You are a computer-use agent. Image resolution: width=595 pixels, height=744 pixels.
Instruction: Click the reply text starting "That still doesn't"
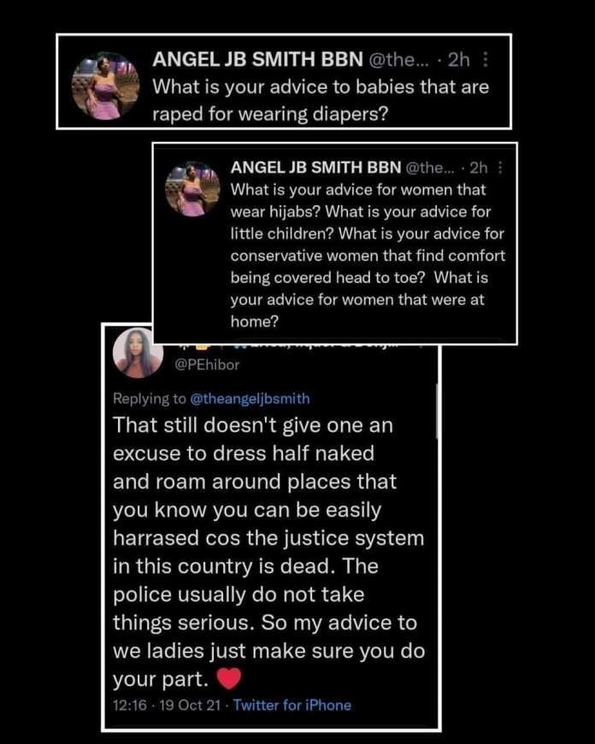click(x=268, y=552)
